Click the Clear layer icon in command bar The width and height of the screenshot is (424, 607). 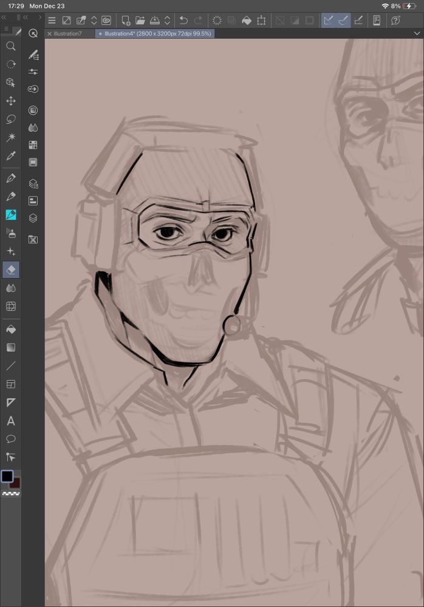66,21
